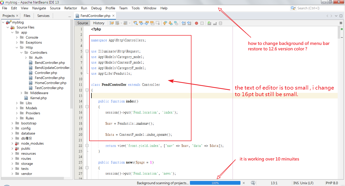
Task: Open the Files tab
Action: pos(27,16)
